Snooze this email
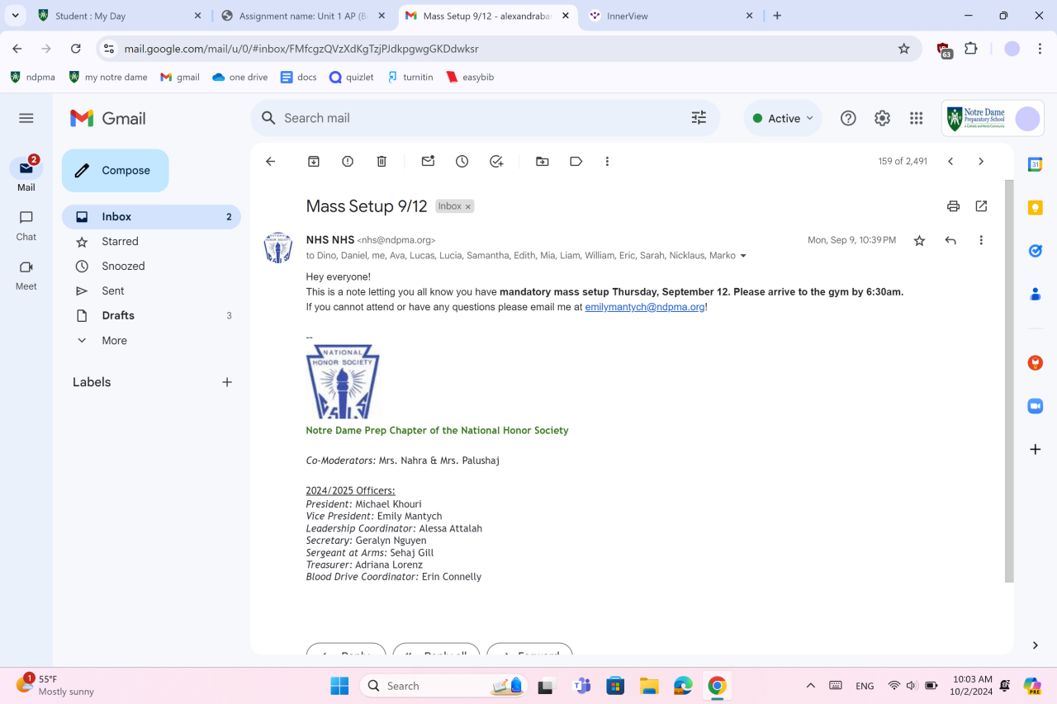Image resolution: width=1057 pixels, height=704 pixels. point(462,162)
